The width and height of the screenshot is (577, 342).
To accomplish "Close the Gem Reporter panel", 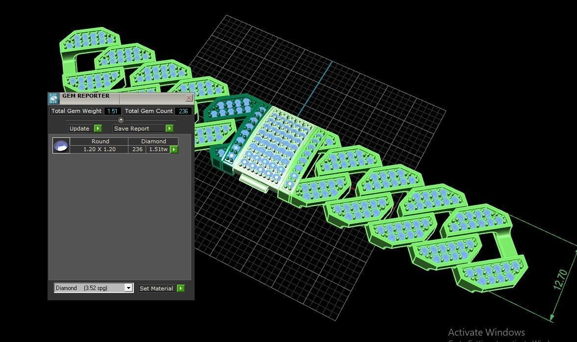I will (189, 98).
